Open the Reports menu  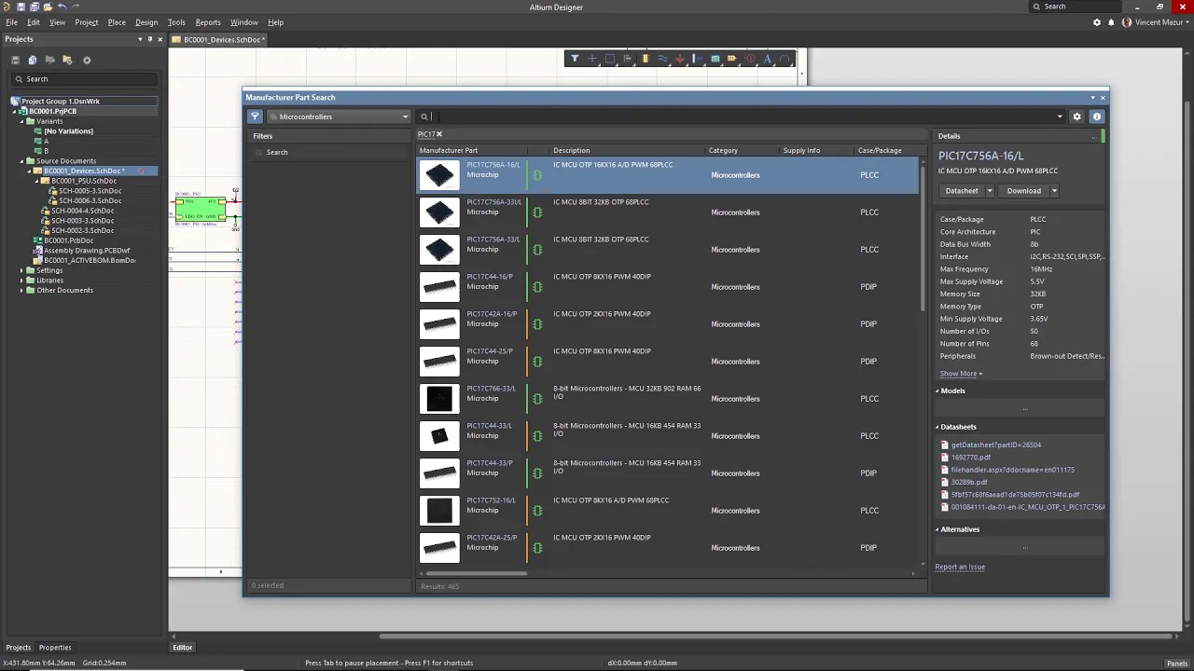[x=208, y=22]
